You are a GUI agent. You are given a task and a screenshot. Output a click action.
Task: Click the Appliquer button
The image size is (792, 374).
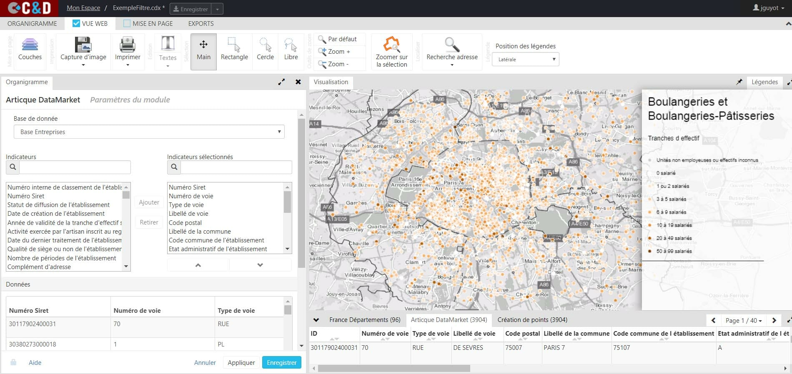click(241, 362)
